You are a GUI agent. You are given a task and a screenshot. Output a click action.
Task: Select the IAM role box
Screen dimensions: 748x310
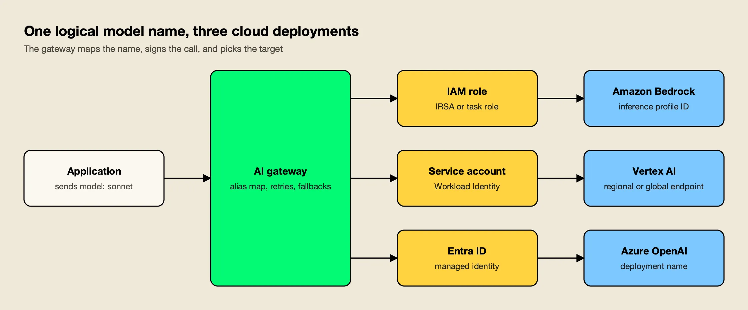467,98
